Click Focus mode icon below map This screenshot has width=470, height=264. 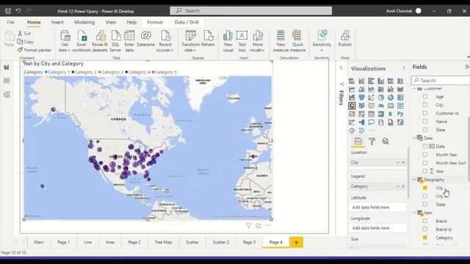[258, 226]
